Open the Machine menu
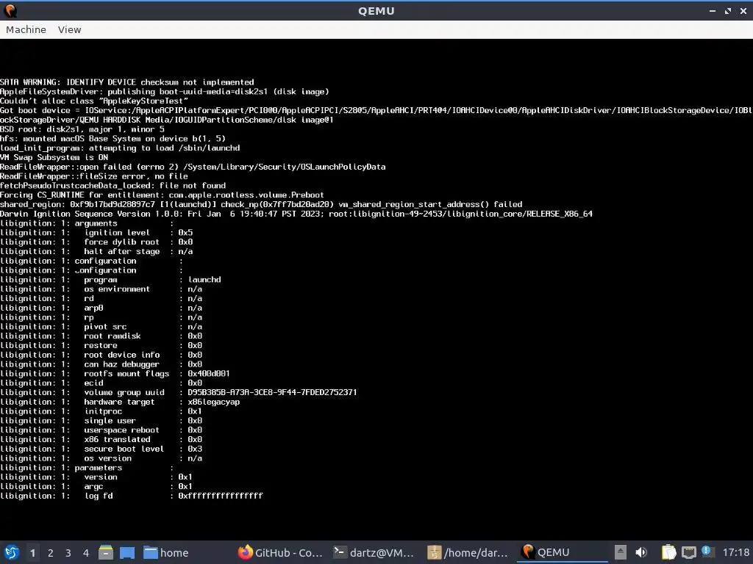Image resolution: width=753 pixels, height=564 pixels. coord(26,29)
